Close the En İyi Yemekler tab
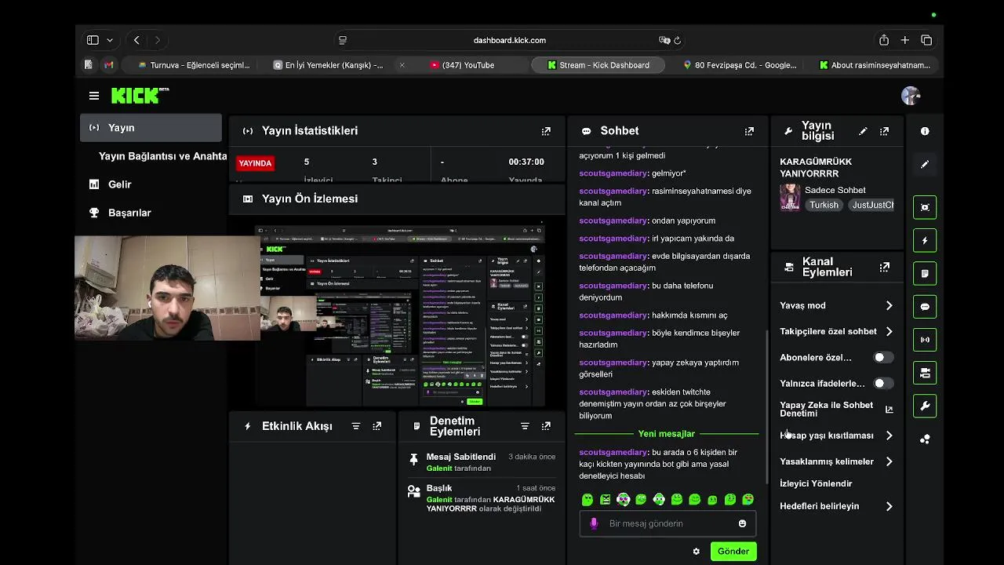The image size is (1004, 565). click(x=402, y=65)
